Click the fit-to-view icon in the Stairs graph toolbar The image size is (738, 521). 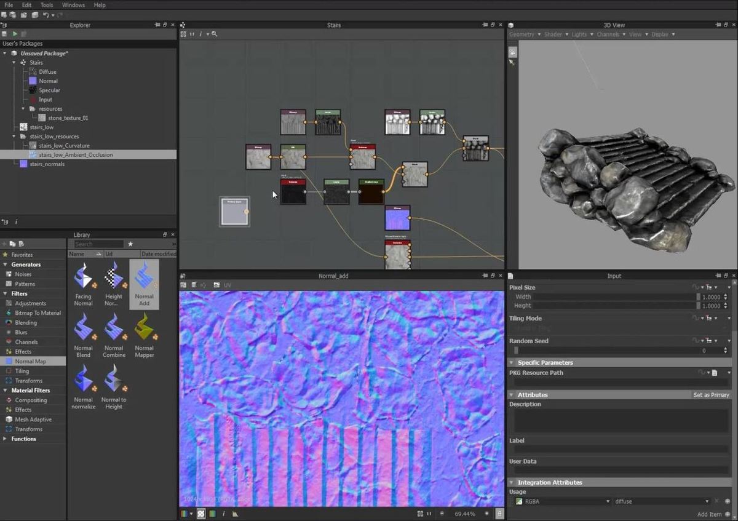(x=183, y=34)
